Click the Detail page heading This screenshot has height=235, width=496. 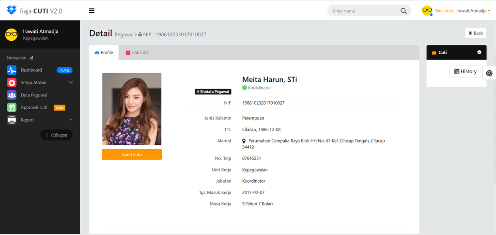[101, 33]
